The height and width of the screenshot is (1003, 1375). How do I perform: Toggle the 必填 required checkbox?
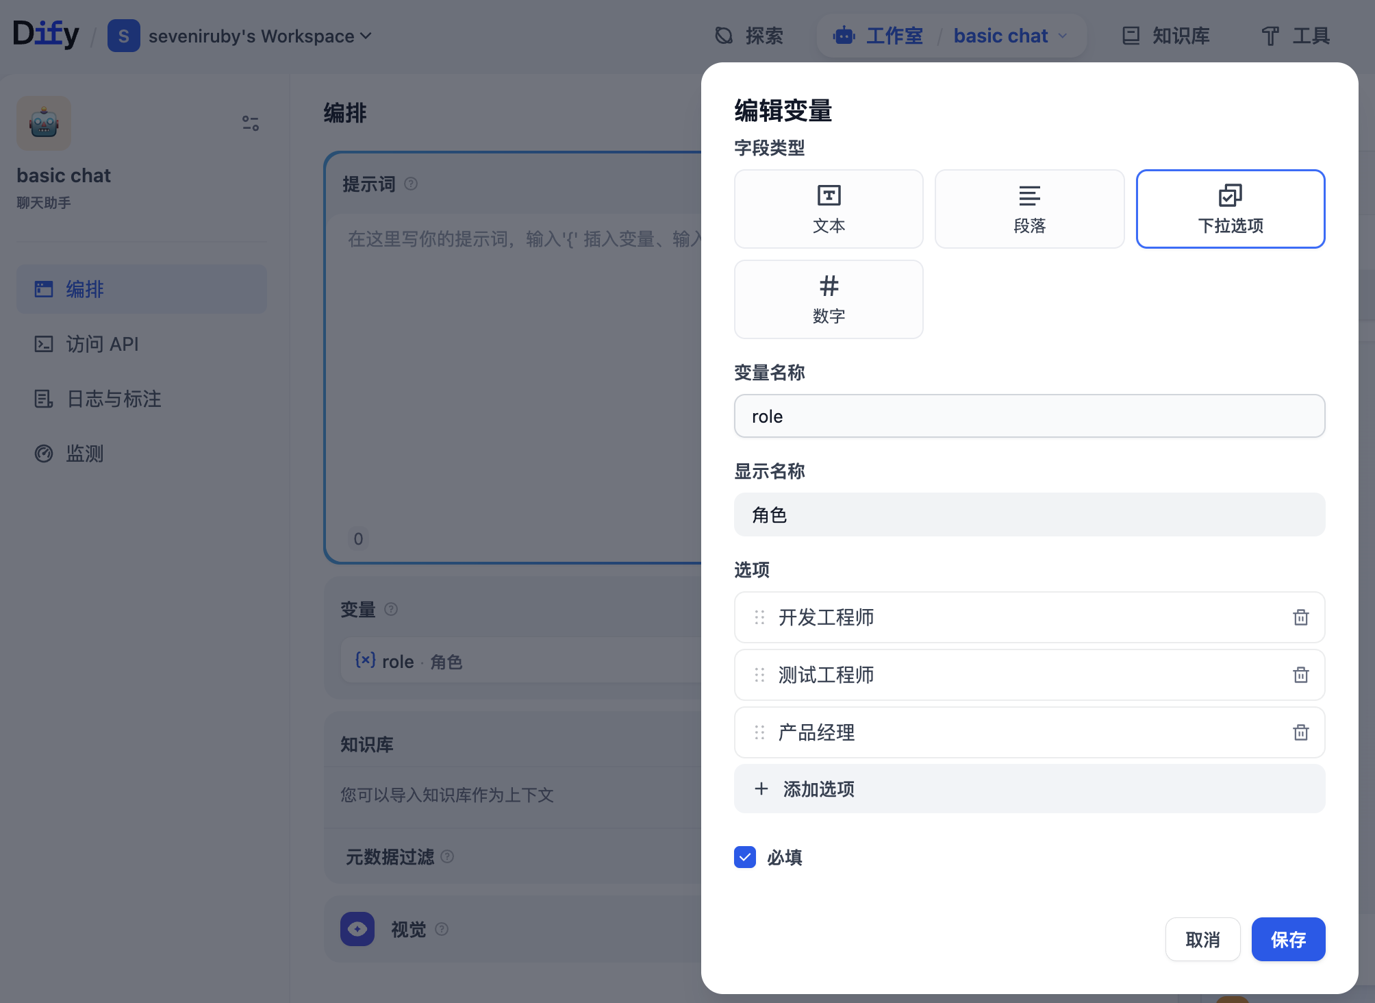pos(745,857)
